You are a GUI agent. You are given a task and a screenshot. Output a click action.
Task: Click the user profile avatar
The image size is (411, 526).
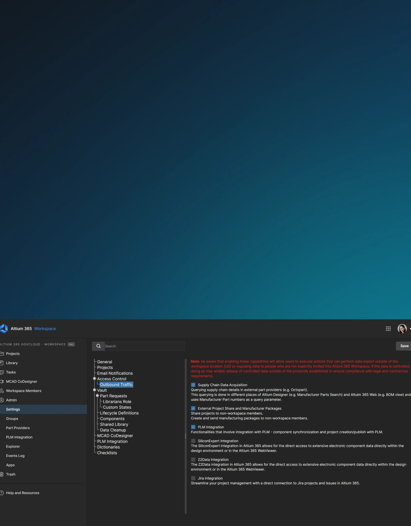pos(402,329)
